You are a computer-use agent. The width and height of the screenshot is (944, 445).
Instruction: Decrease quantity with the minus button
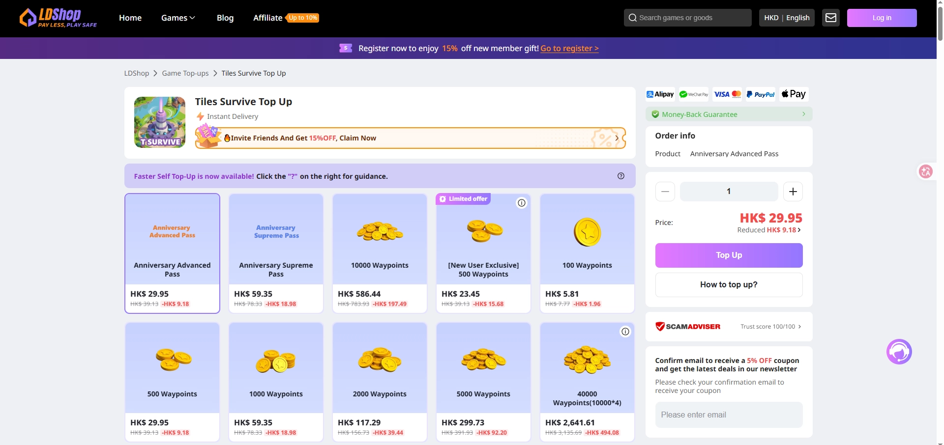pos(665,192)
